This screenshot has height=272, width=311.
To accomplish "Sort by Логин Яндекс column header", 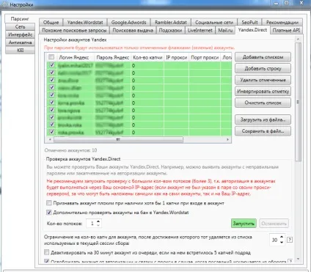I will coord(73,57).
